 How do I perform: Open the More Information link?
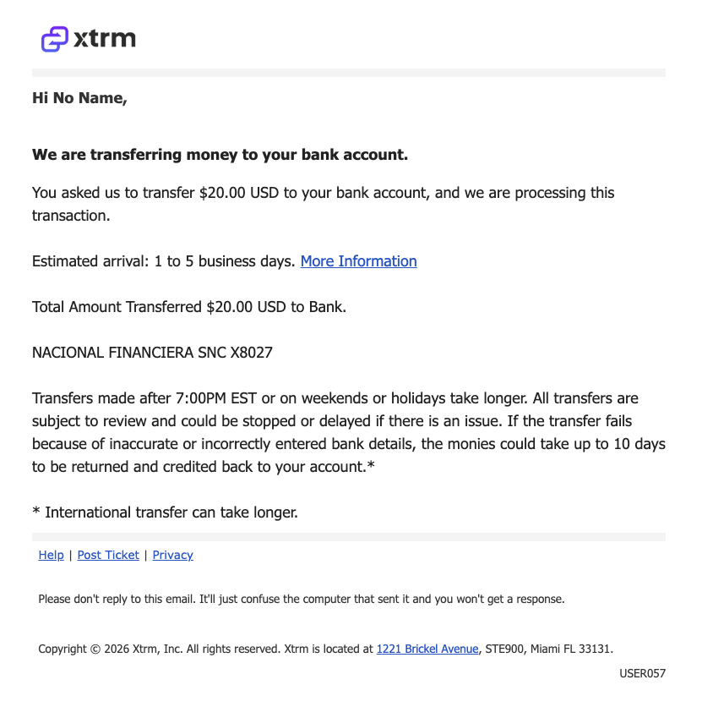358,261
